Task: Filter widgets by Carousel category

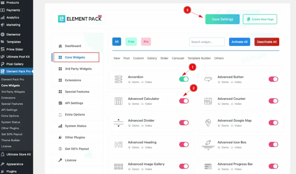Action: click(x=178, y=58)
